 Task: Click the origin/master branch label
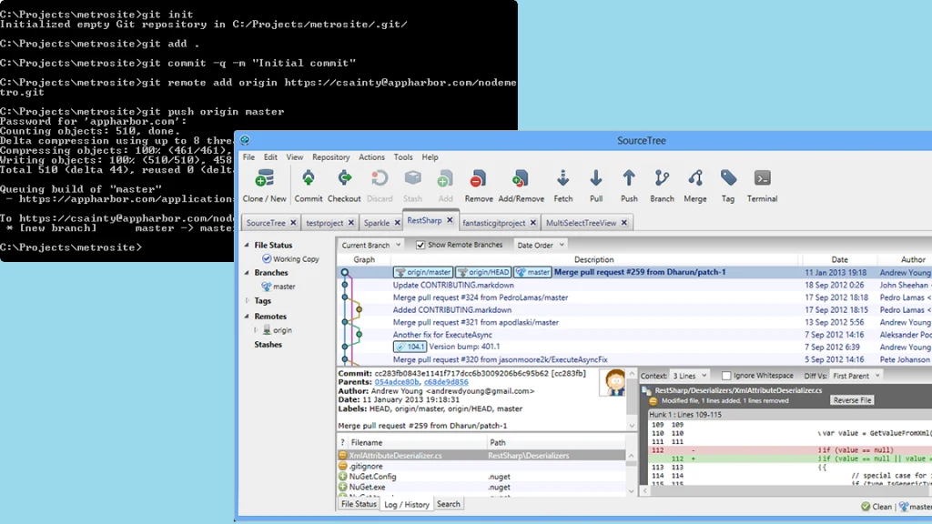tap(423, 272)
